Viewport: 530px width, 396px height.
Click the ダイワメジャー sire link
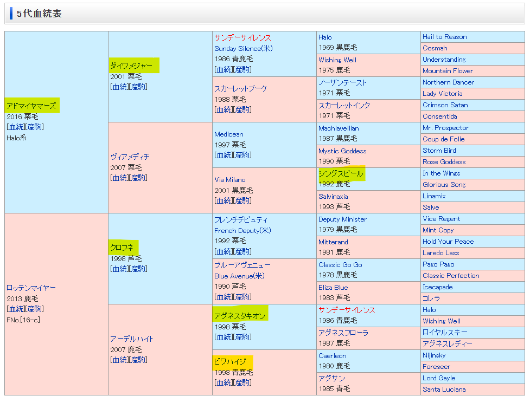(131, 66)
